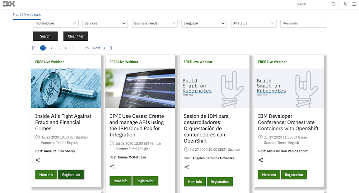Image resolution: width=359 pixels, height=193 pixels.
Task: Go to page 3
Action: click(59, 48)
